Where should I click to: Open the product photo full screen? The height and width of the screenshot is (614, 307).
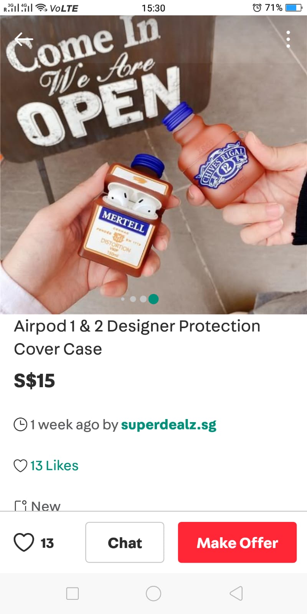click(x=153, y=165)
